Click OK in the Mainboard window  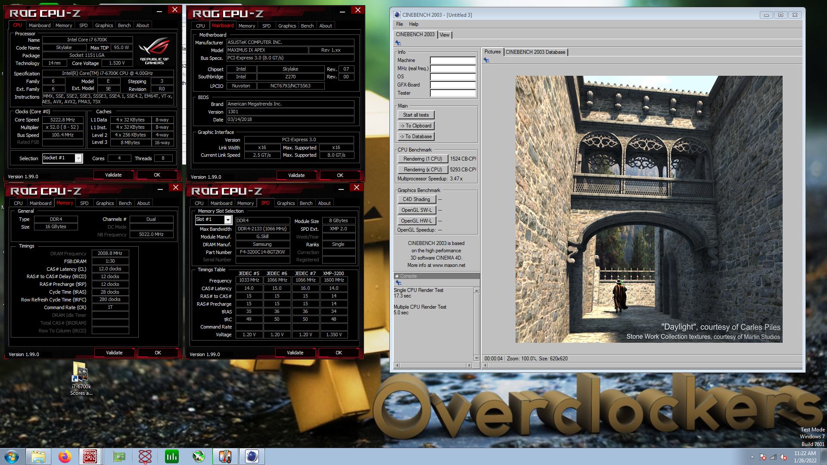(340, 175)
